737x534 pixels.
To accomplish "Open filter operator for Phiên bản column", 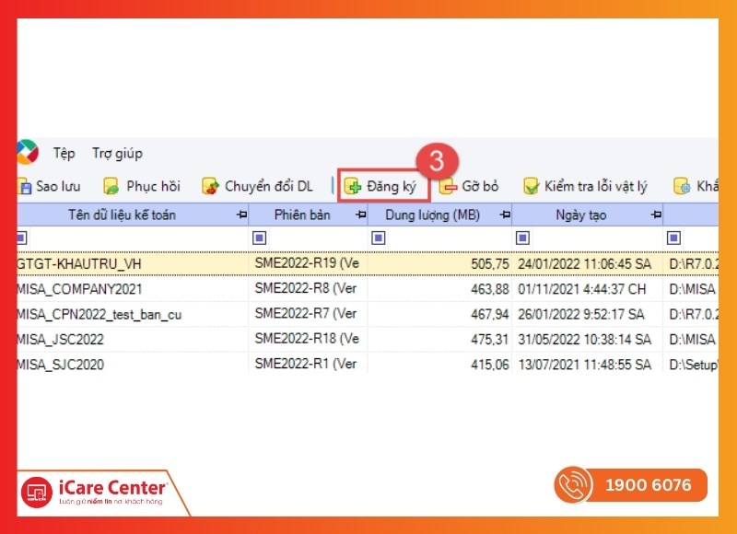I will coord(260,238).
